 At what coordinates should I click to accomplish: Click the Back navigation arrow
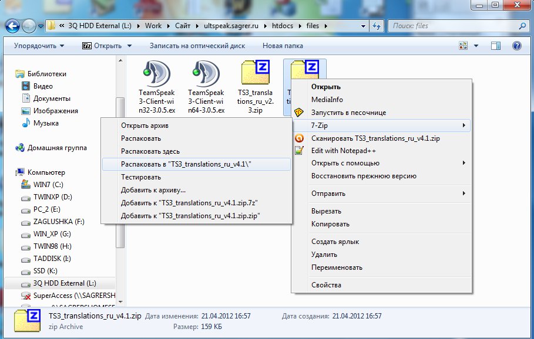point(12,26)
